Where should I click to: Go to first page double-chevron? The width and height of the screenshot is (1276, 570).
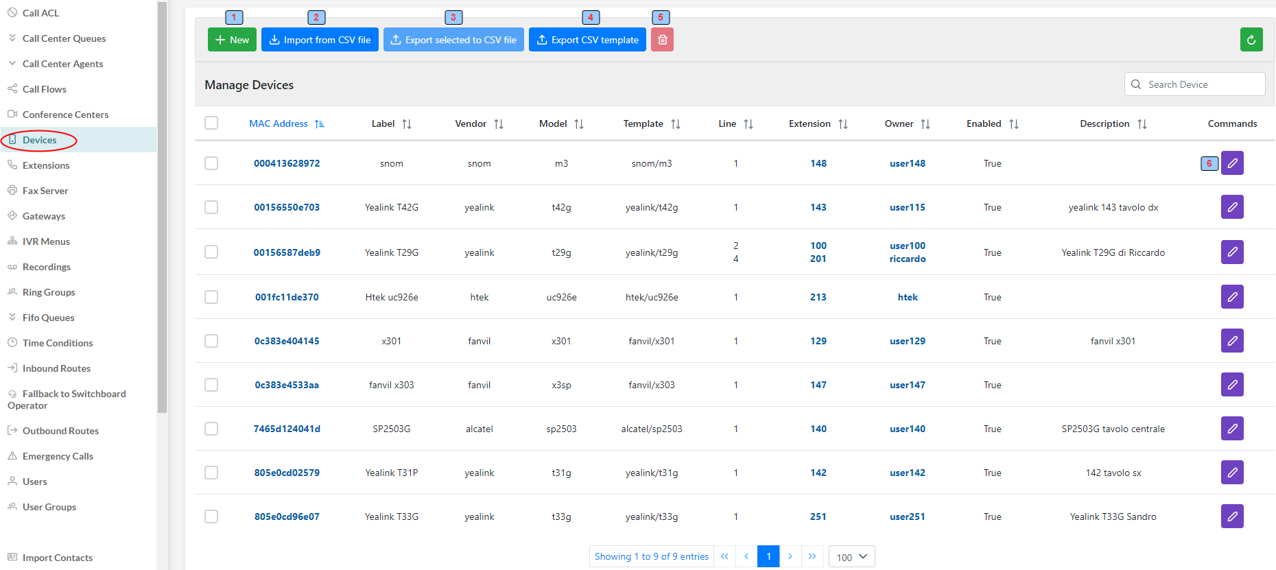[x=724, y=556]
